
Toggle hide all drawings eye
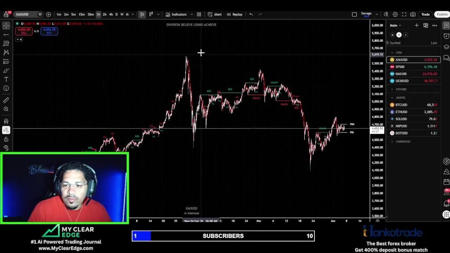click(6, 148)
